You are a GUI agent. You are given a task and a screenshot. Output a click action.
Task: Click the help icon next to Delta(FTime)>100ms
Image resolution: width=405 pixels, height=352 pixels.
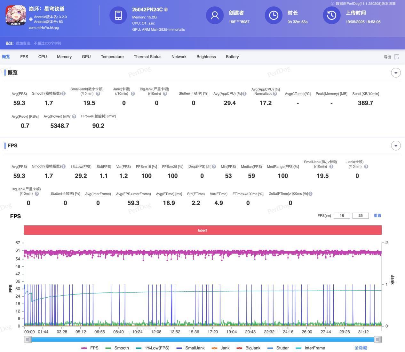click(310, 194)
